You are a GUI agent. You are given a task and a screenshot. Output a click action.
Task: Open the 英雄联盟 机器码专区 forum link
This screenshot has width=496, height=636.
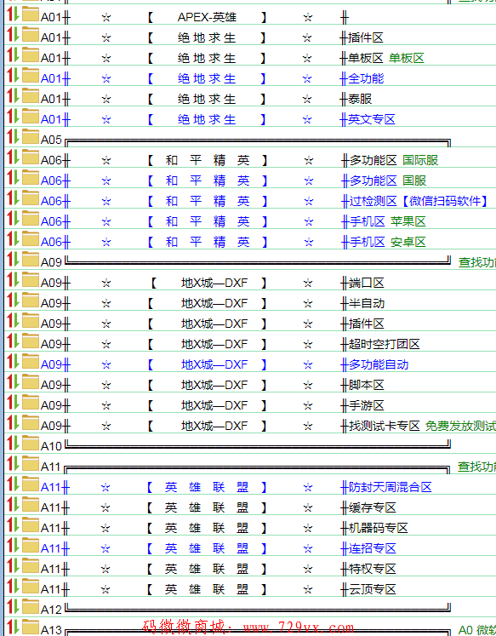(225, 528)
